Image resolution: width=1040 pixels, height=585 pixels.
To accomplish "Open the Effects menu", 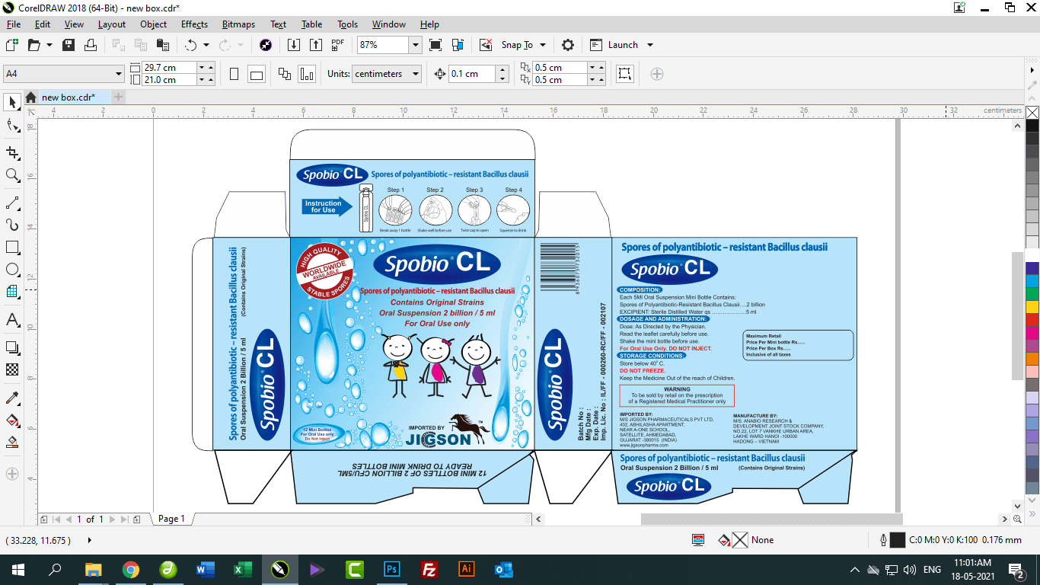I will click(194, 24).
